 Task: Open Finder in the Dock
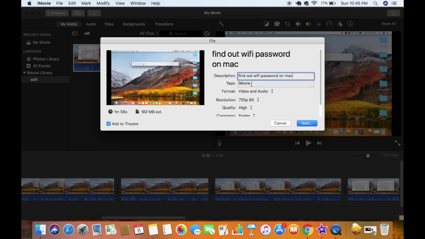click(41, 230)
